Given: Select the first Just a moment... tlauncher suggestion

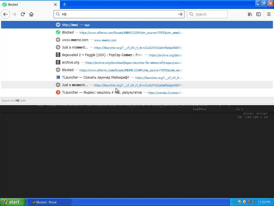Looking at the screenshot, I should (137, 47).
